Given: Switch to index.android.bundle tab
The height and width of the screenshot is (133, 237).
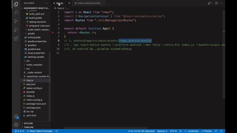Looking at the screenshot, I should tap(89, 3).
